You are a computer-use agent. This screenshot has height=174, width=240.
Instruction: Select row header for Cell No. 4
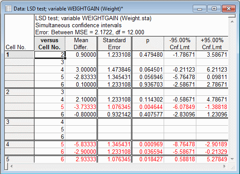(x=19, y=144)
